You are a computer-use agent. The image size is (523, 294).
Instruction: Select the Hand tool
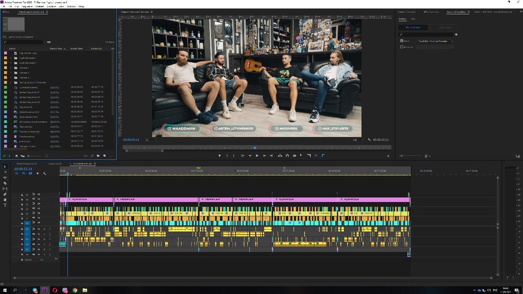(x=5, y=199)
